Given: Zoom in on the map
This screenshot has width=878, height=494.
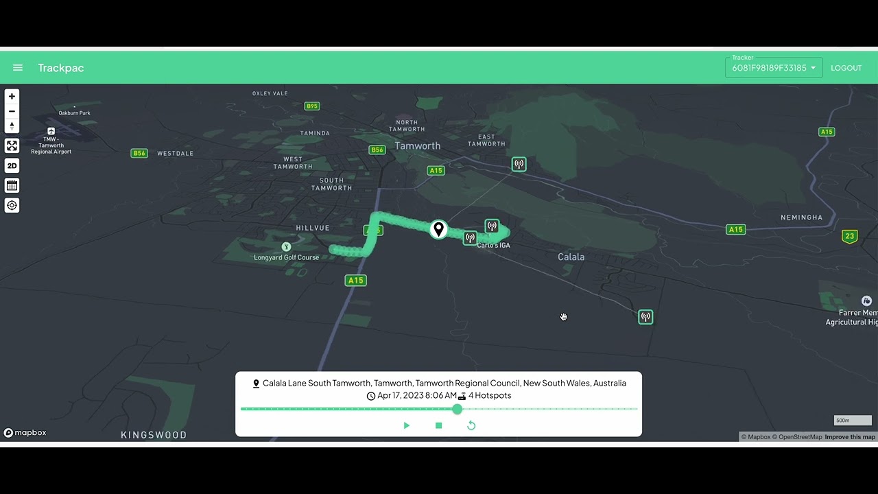Looking at the screenshot, I should click(x=12, y=97).
